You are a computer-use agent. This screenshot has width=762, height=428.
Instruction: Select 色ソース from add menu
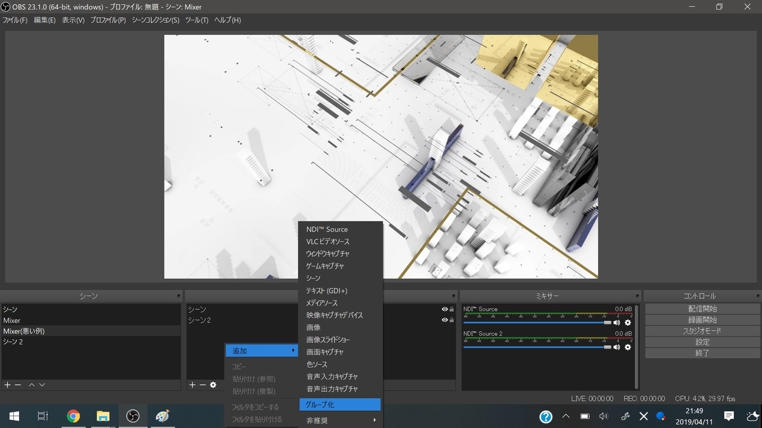coord(340,365)
